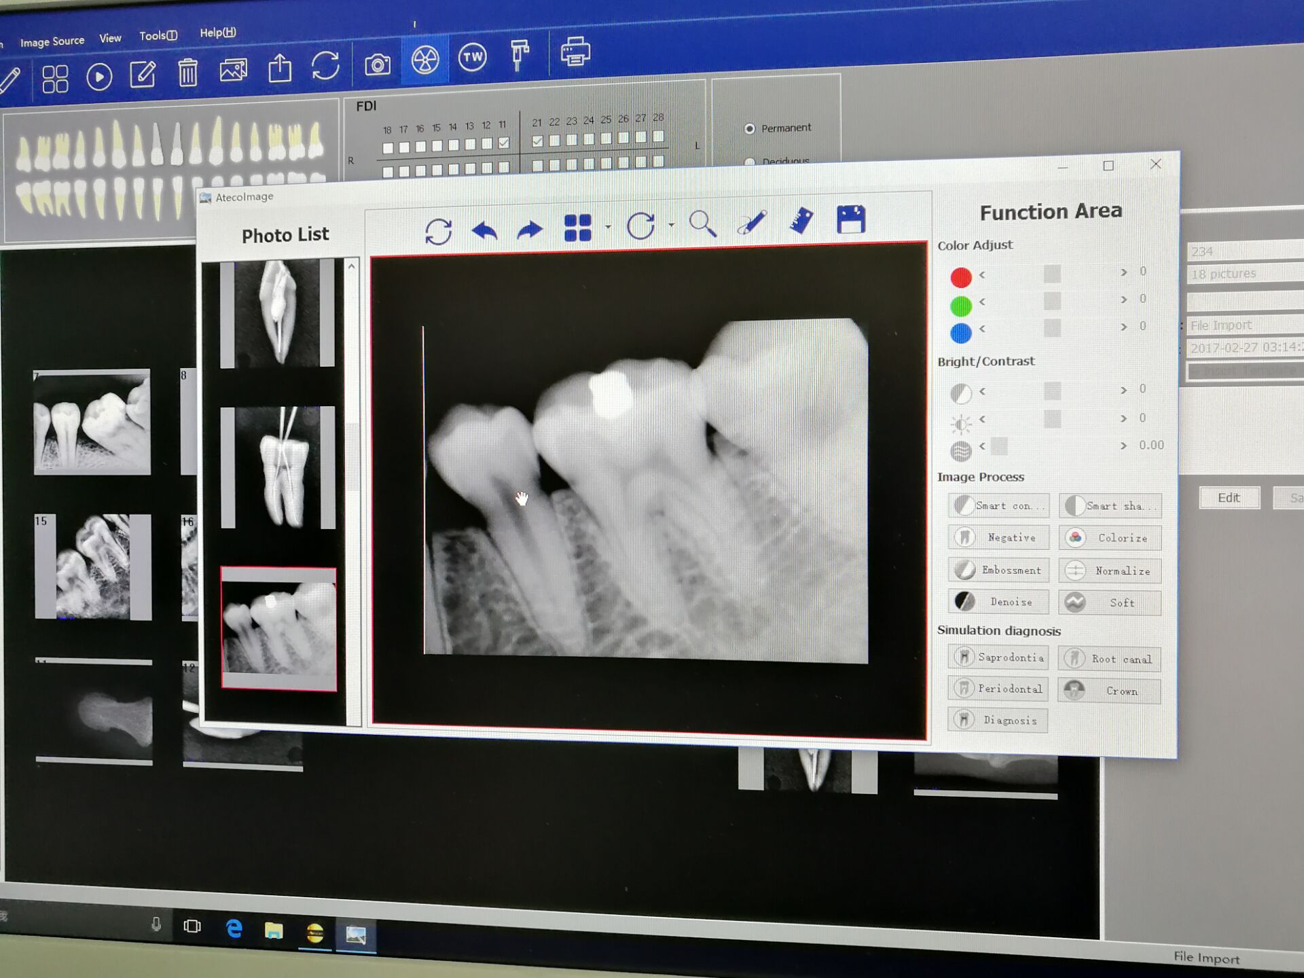This screenshot has width=1304, height=978.
Task: Select the root canal files thumbnail
Action: 278,467
